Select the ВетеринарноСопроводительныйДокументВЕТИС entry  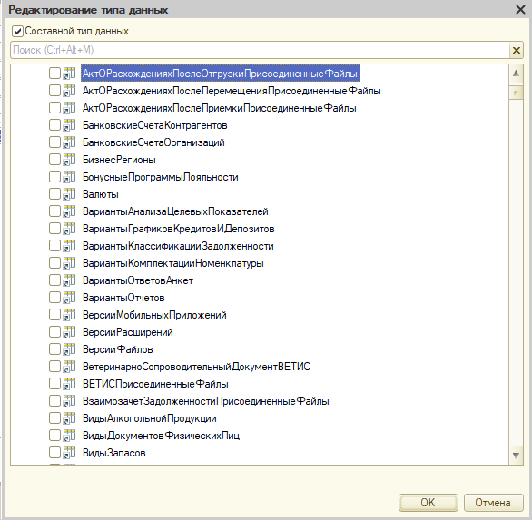click(196, 367)
